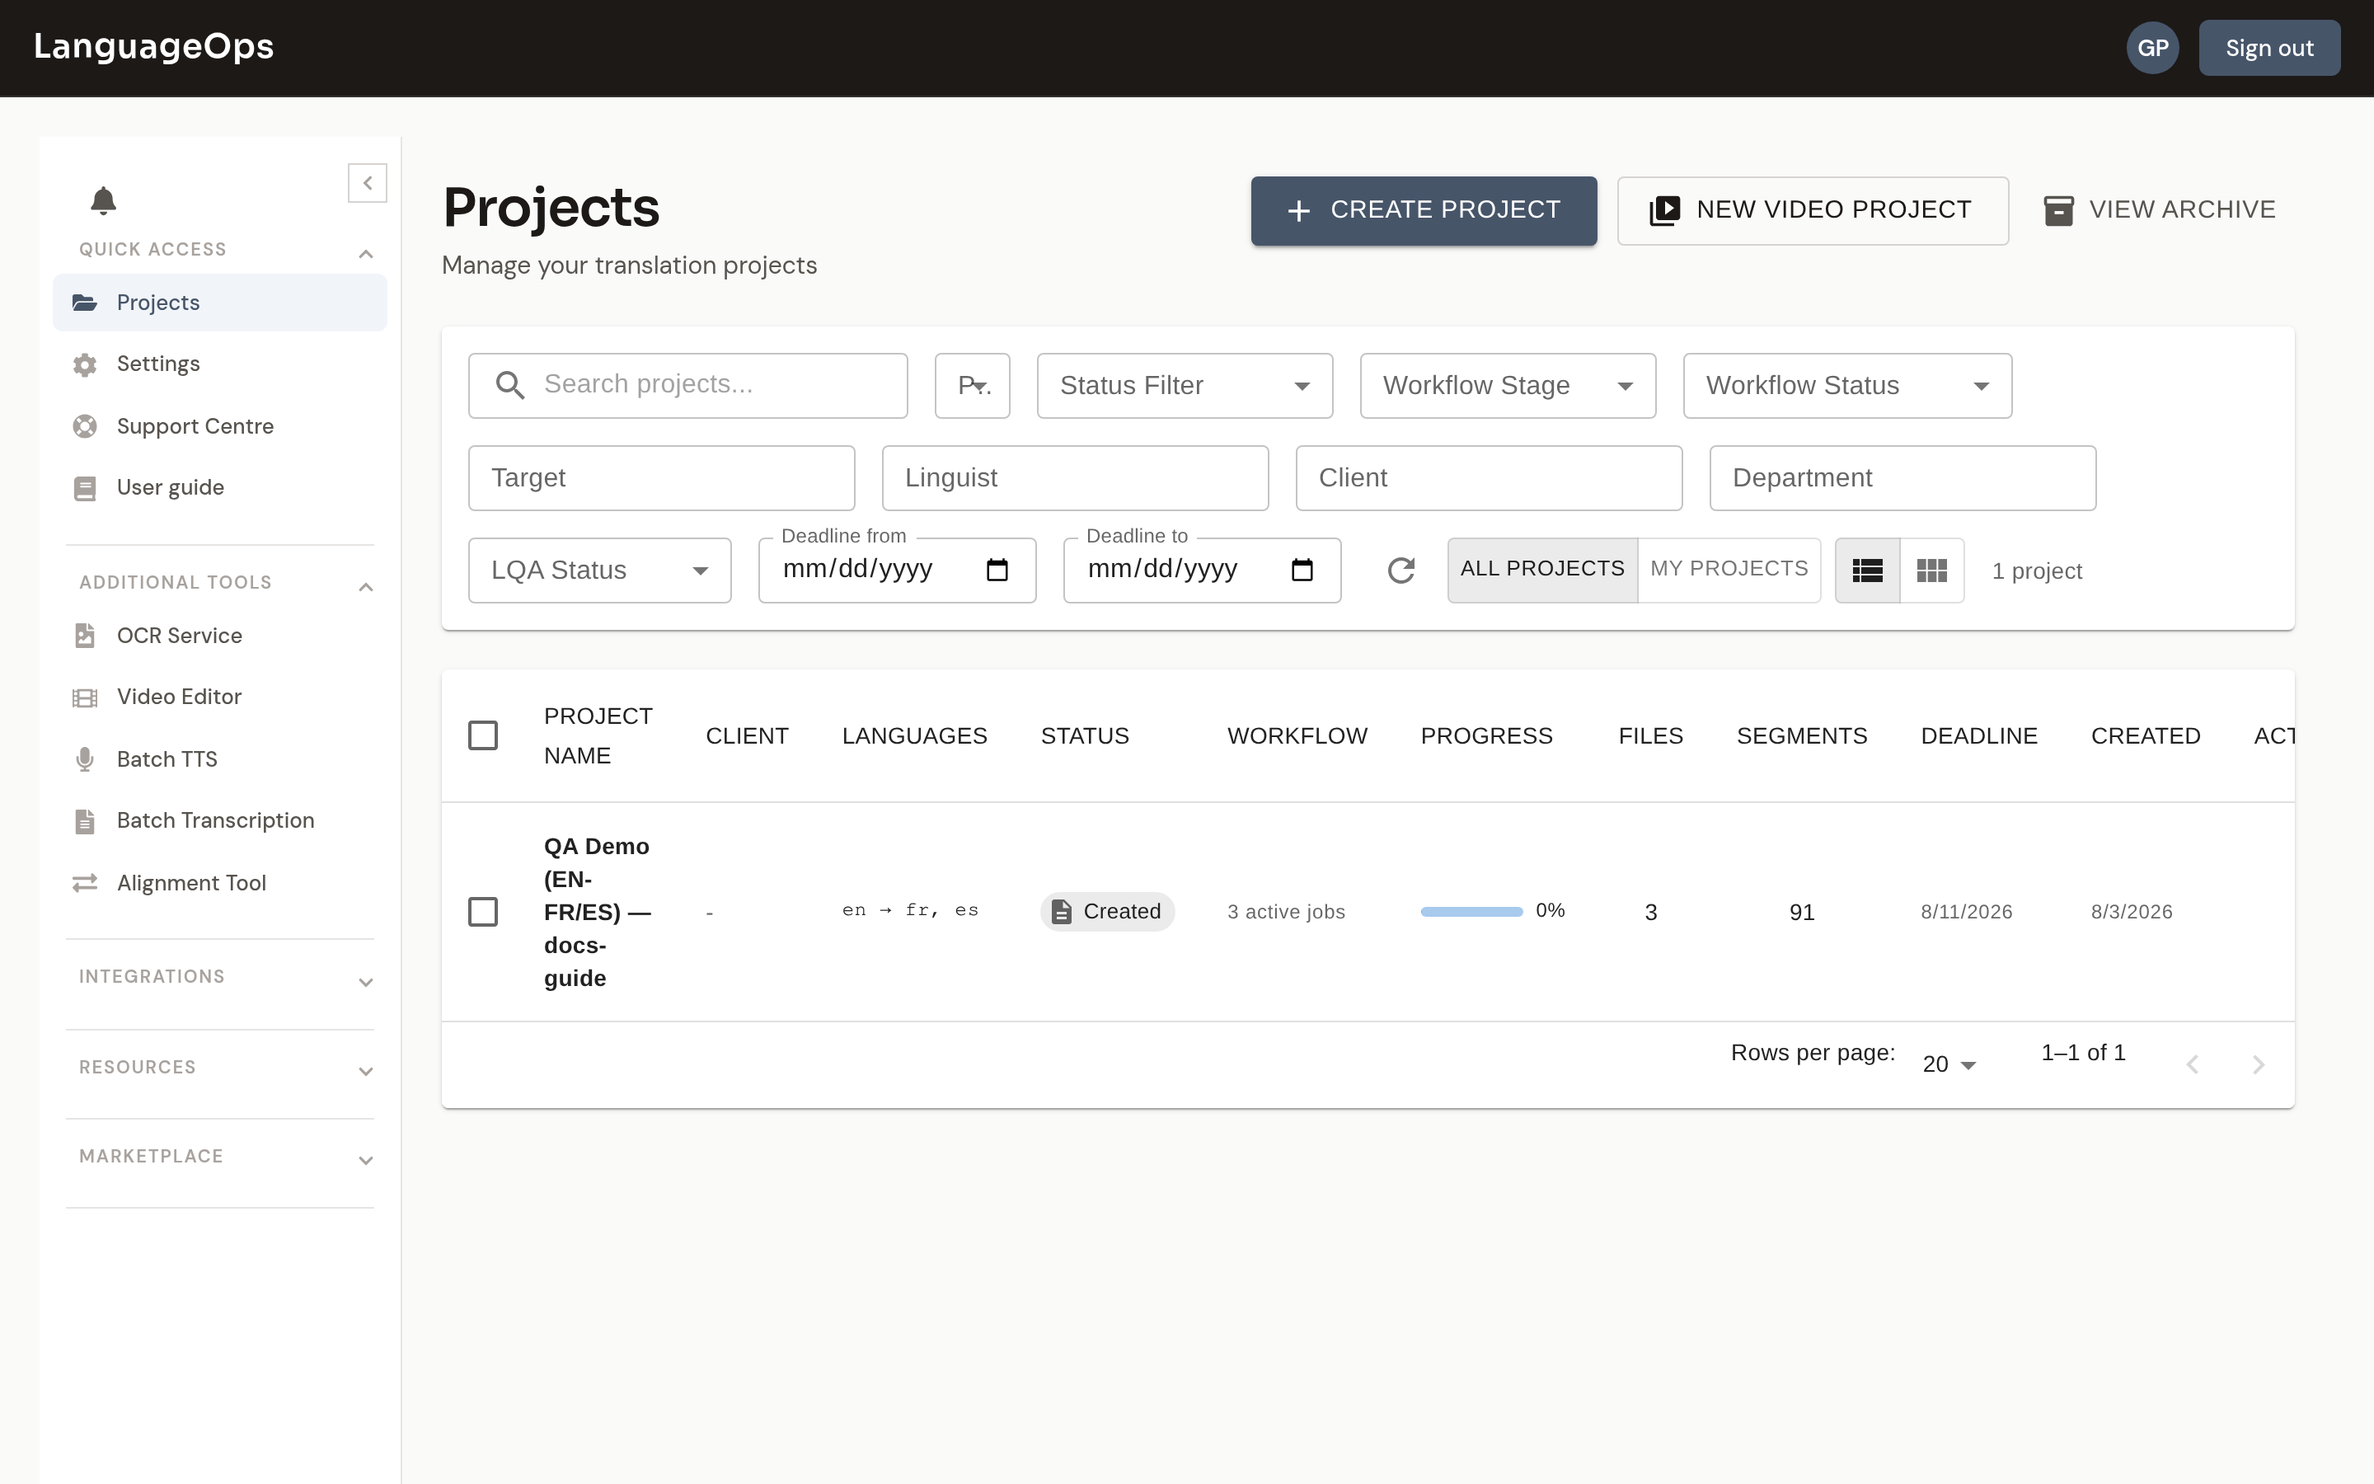Click the View Archive box icon
This screenshot has height=1484, width=2374.
(2058, 210)
